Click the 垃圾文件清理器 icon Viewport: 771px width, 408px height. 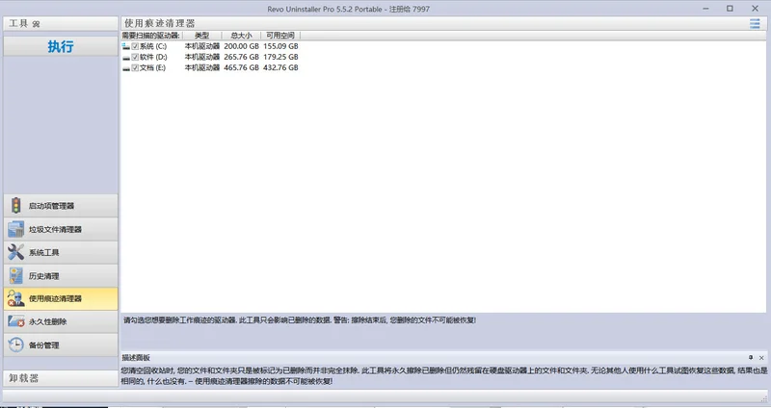(x=16, y=229)
